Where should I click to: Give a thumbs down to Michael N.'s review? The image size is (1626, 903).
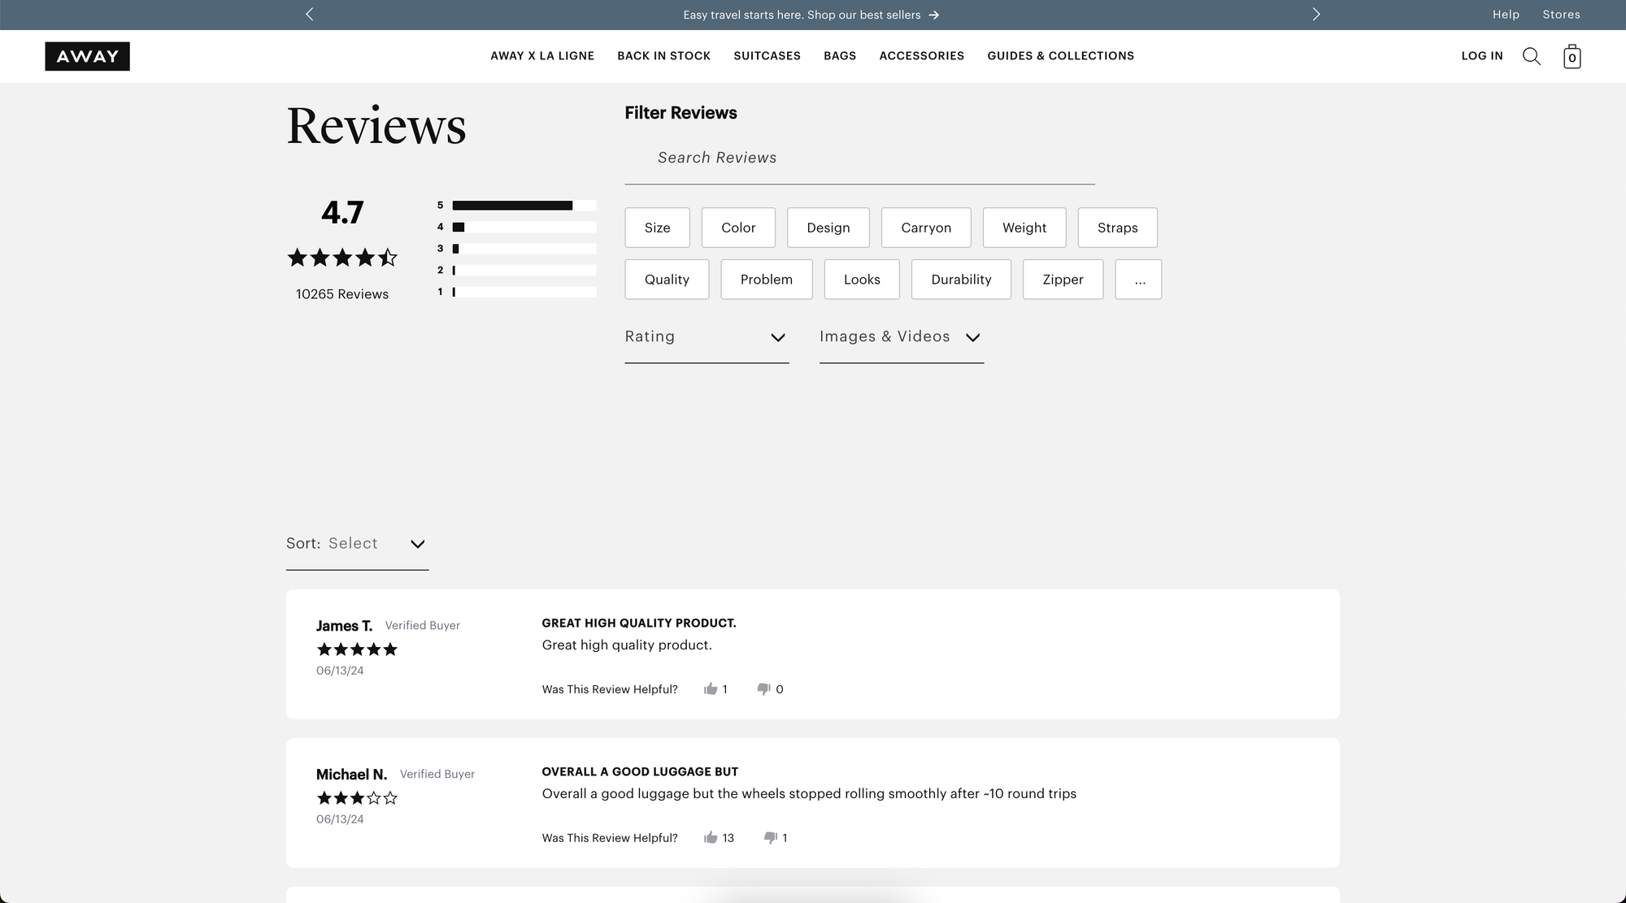[769, 837]
